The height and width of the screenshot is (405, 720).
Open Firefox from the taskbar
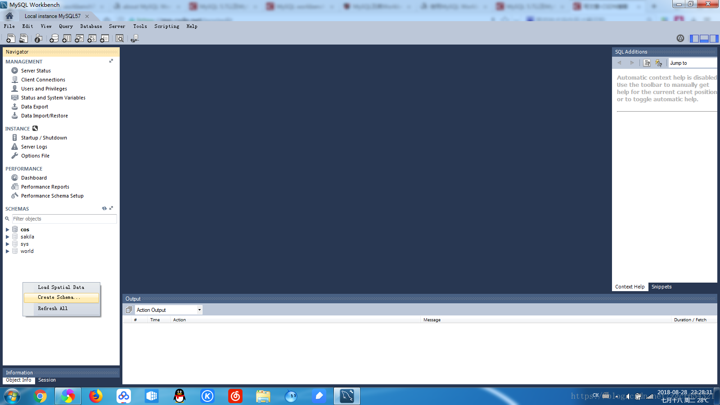(95, 396)
